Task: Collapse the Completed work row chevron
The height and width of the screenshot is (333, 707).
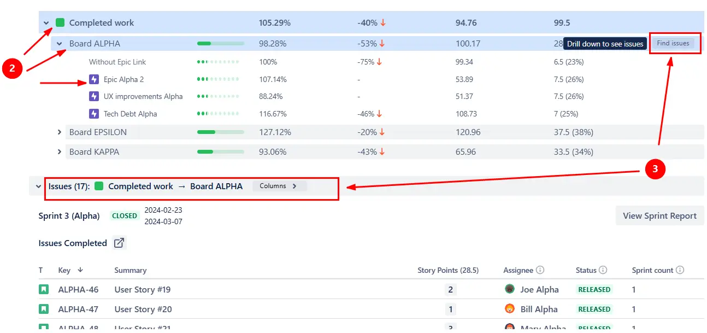Action: [46, 23]
